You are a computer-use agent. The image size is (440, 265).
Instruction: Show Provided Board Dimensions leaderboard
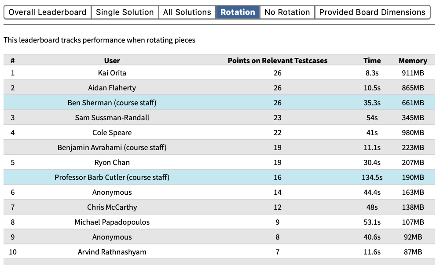[x=372, y=12]
